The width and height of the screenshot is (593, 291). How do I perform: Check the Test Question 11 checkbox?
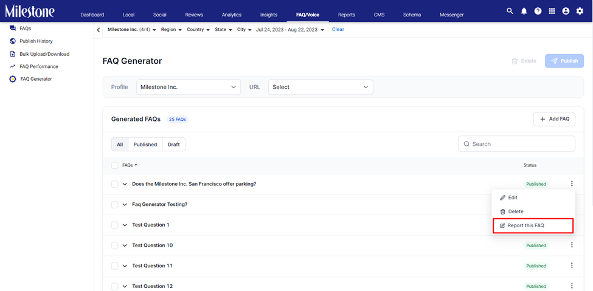114,265
